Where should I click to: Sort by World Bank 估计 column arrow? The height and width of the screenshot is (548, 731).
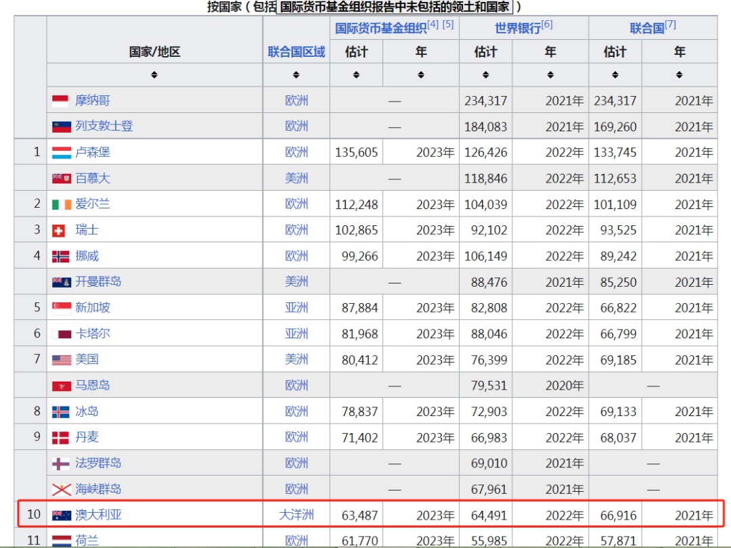(486, 74)
